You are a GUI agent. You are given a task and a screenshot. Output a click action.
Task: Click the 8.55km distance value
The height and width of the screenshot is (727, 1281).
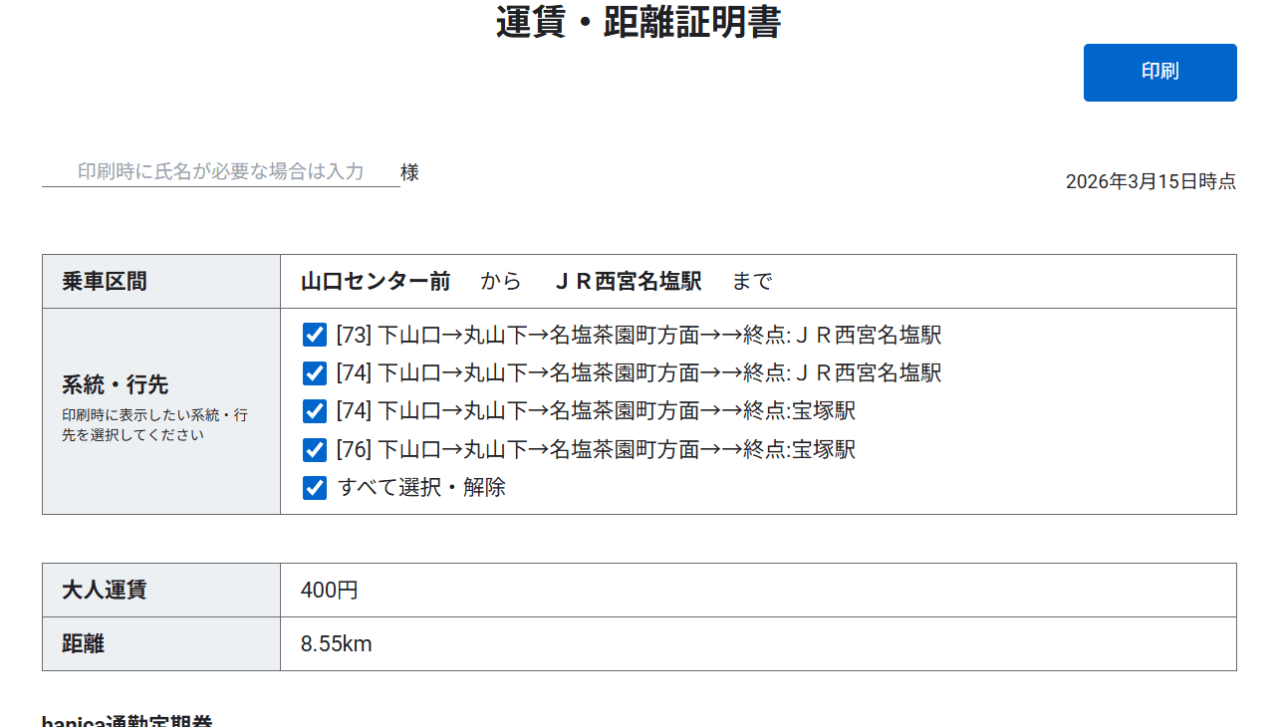click(337, 644)
